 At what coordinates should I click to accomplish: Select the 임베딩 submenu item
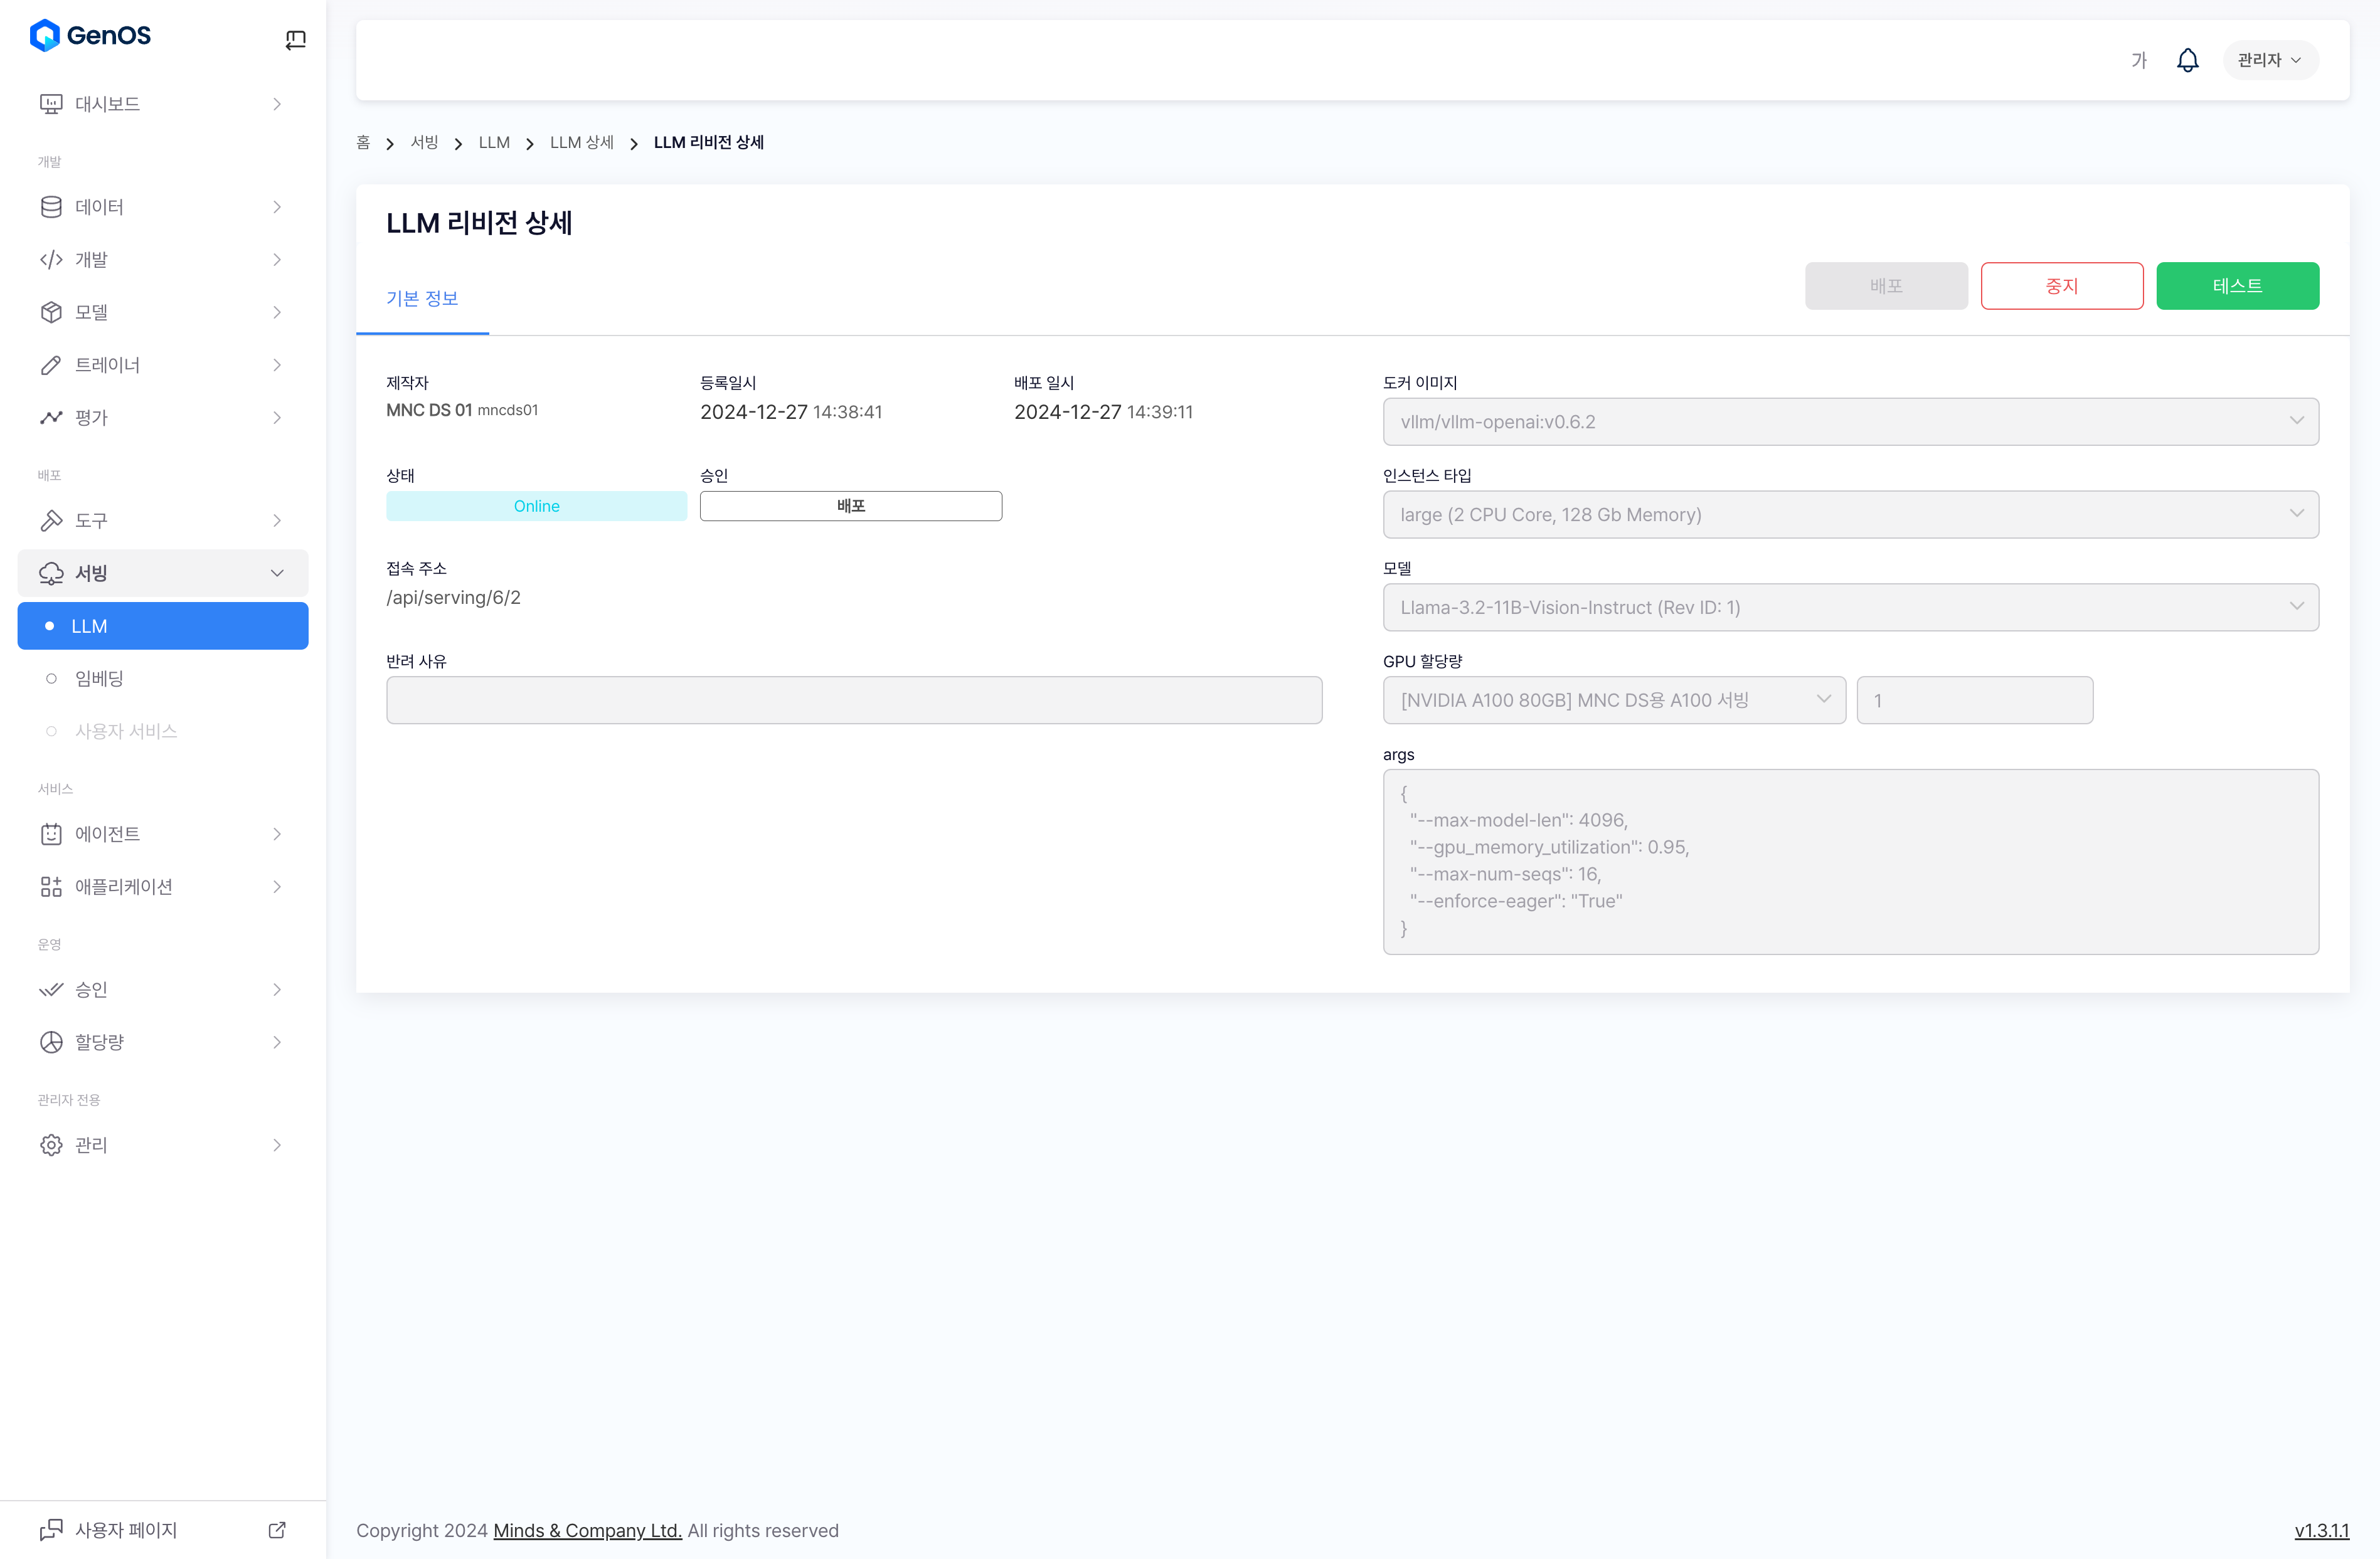(99, 678)
